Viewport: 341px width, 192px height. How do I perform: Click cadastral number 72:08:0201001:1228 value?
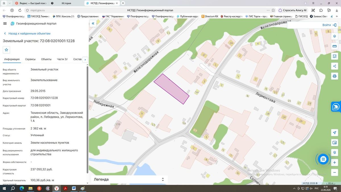click(44, 98)
